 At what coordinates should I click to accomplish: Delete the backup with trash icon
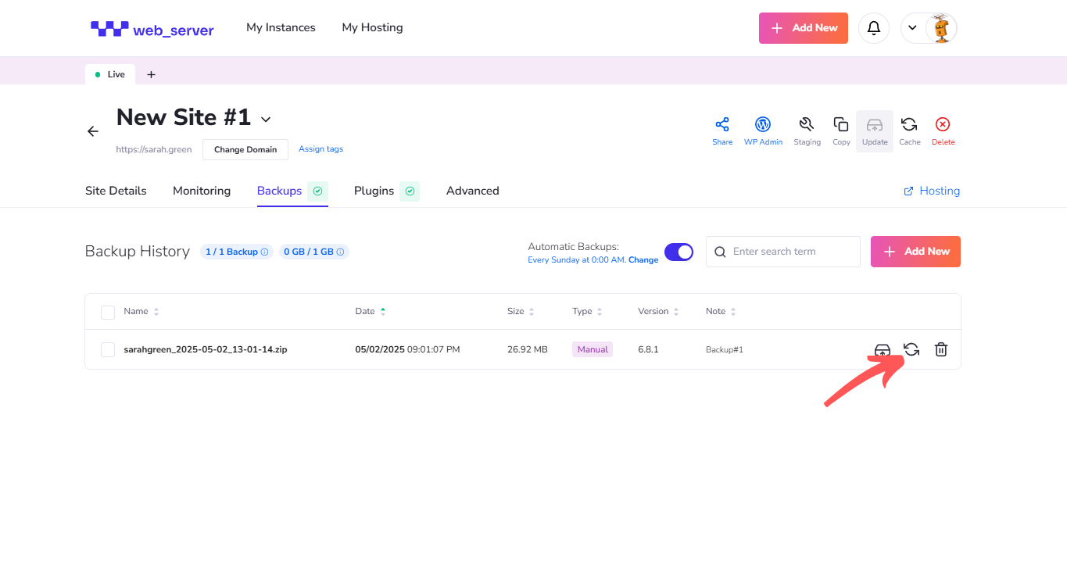tap(941, 349)
